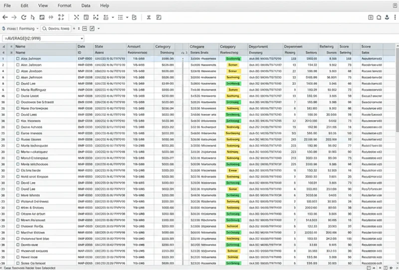Click the first corner arrow in the header row
This screenshot has width=399, height=270.
[x=3, y=46]
